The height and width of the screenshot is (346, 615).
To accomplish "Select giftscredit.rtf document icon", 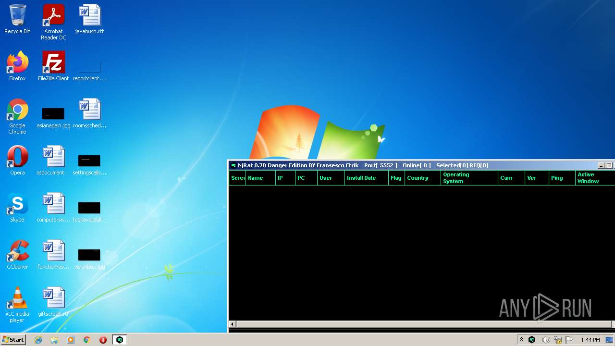I will click(x=53, y=302).
